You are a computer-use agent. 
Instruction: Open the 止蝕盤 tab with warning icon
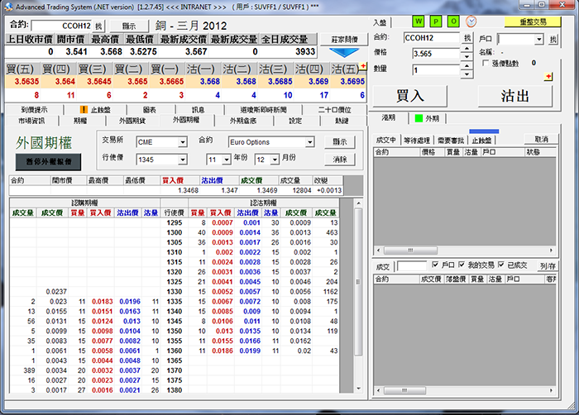tap(96, 109)
